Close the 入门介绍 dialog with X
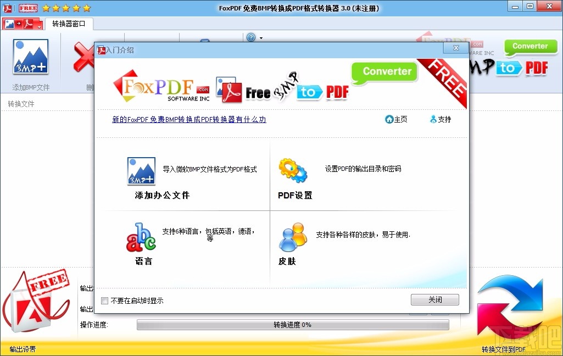Viewport: 563px width, 356px height. coord(456,48)
